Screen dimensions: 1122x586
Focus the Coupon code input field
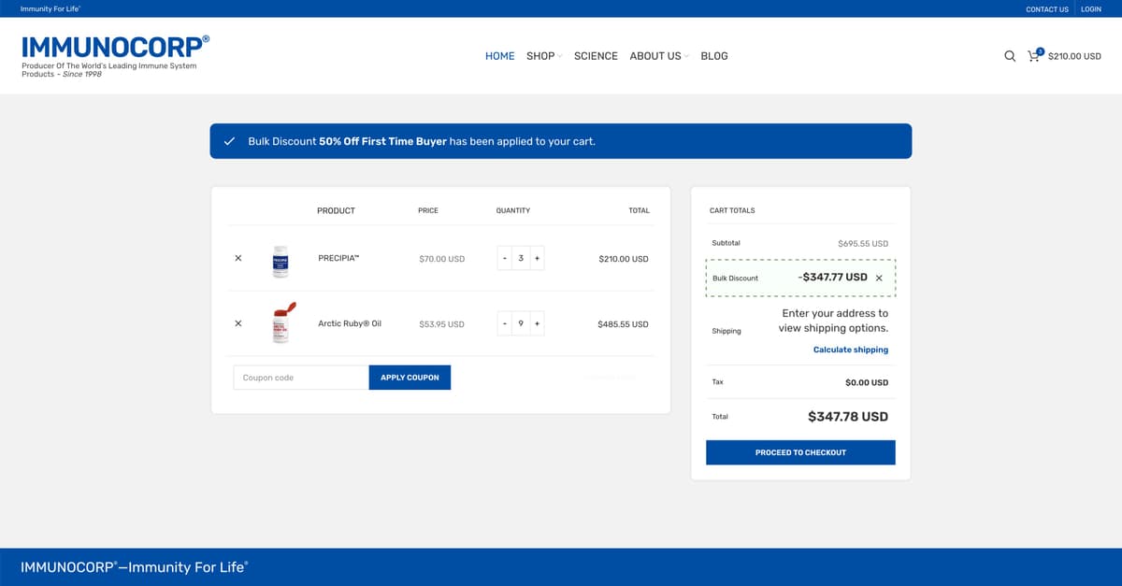[301, 378]
